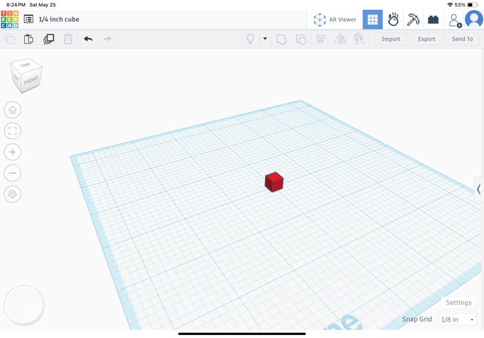Select the red cube on the workplane
The width and height of the screenshot is (484, 338).
[274, 182]
